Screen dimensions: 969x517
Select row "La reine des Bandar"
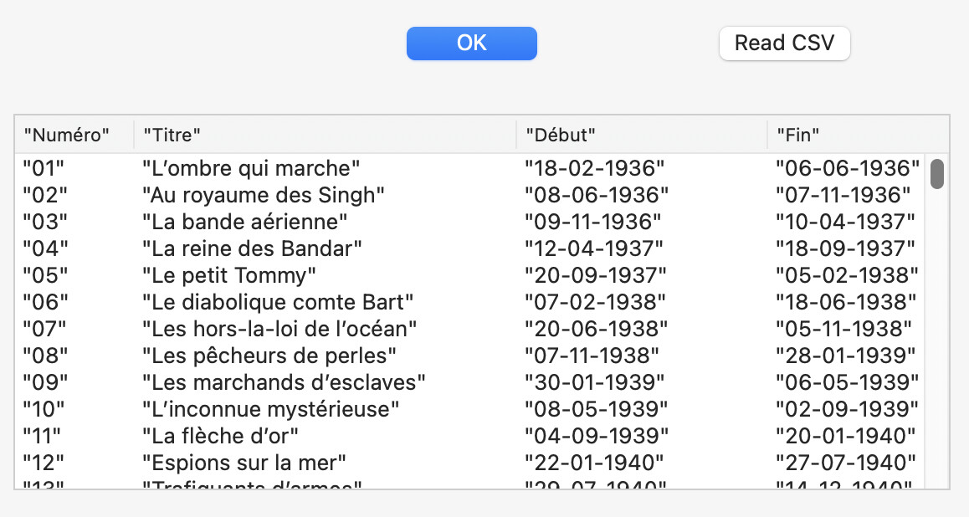coord(252,248)
